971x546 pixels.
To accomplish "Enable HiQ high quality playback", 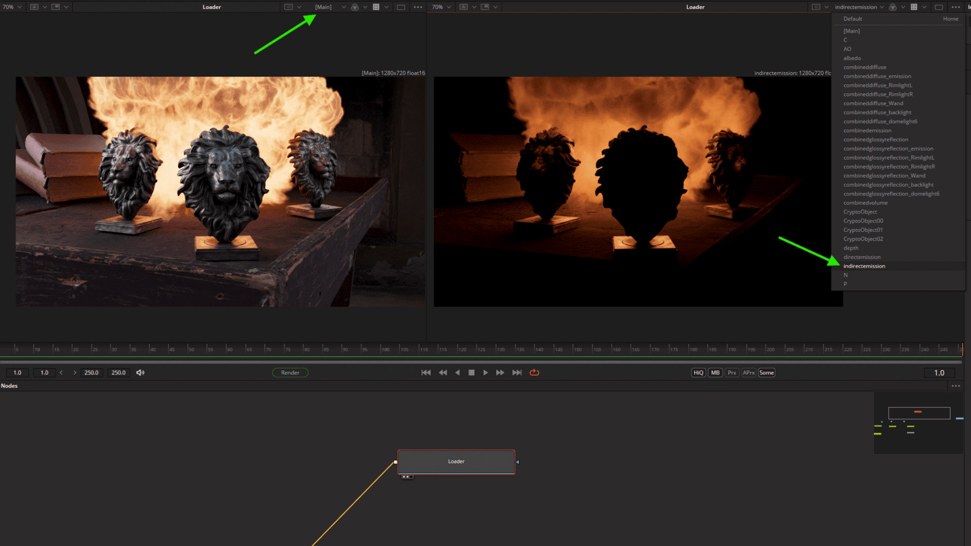I will tap(698, 373).
